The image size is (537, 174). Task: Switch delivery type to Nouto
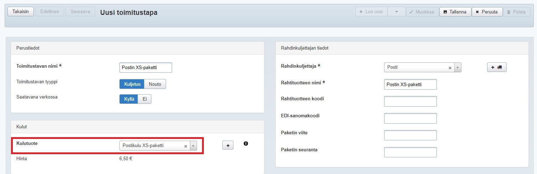pyautogui.click(x=155, y=84)
